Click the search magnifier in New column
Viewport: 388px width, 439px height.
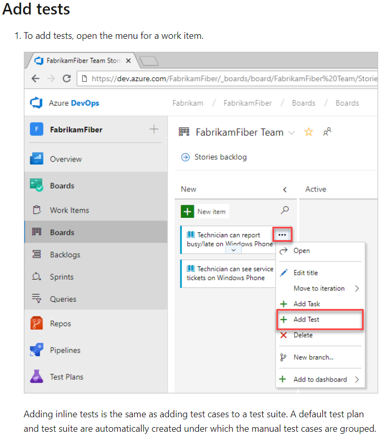284,210
